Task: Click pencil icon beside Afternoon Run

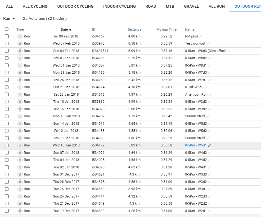Action: [x=210, y=95]
